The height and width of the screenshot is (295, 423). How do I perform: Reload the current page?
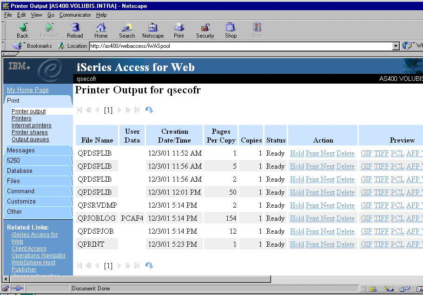(x=75, y=30)
